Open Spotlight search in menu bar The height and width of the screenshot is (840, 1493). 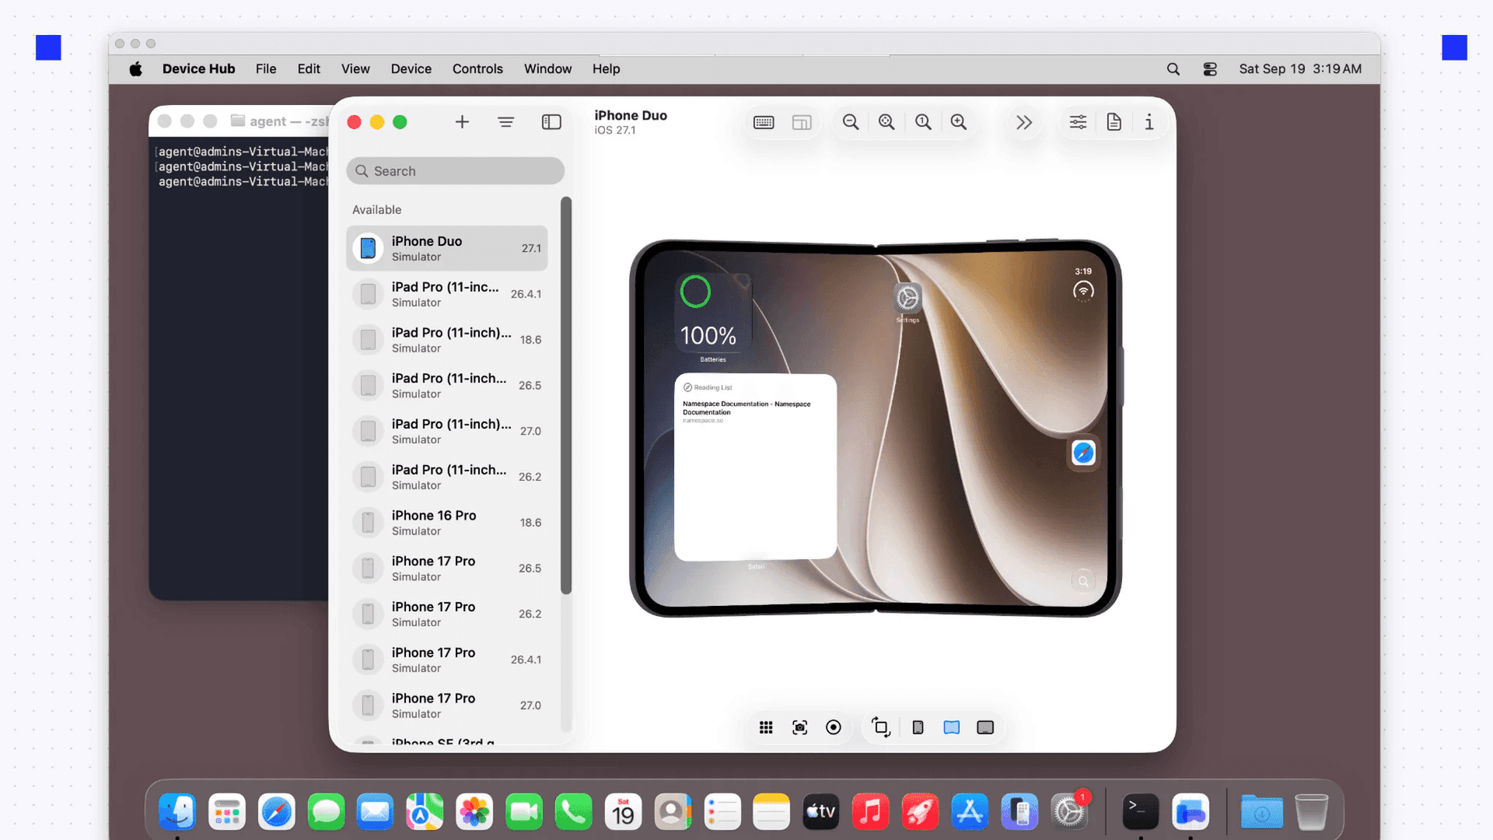tap(1173, 68)
